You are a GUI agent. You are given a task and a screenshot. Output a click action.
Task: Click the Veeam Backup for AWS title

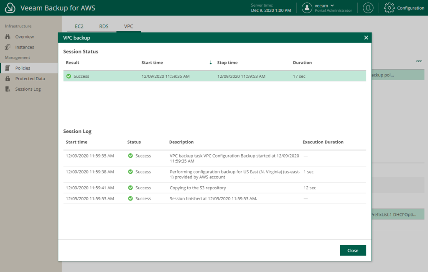tap(58, 8)
